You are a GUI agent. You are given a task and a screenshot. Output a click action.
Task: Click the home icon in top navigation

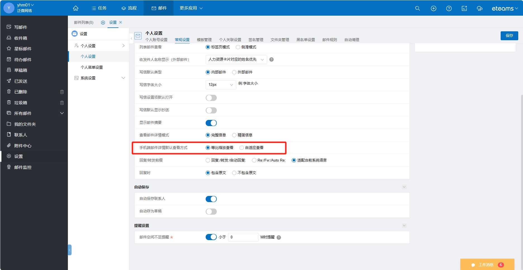point(76,8)
